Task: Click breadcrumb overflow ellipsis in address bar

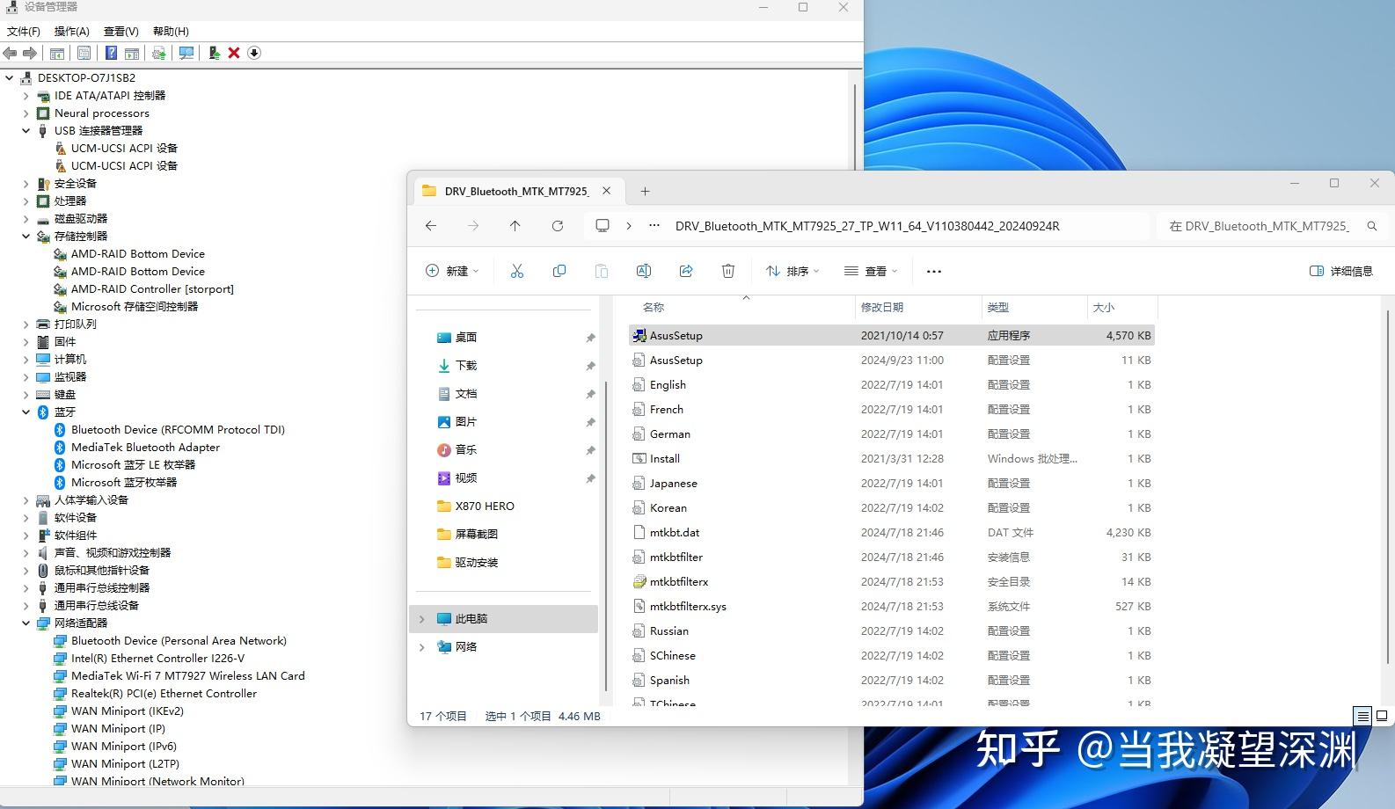Action: (654, 226)
